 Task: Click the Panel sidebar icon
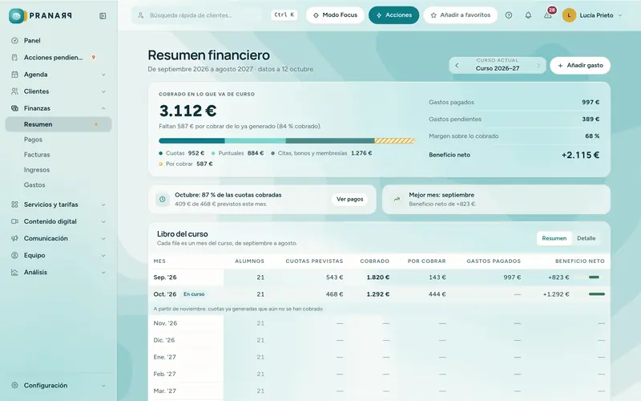click(14, 41)
